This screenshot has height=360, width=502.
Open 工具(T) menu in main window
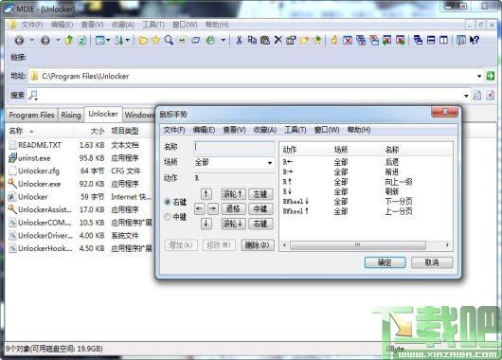pos(153,25)
